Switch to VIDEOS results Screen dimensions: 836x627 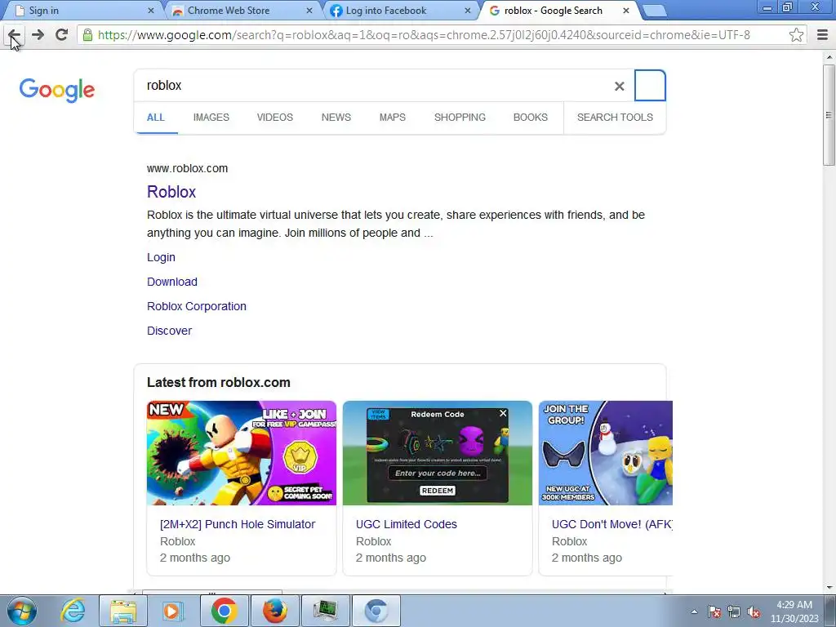[274, 118]
